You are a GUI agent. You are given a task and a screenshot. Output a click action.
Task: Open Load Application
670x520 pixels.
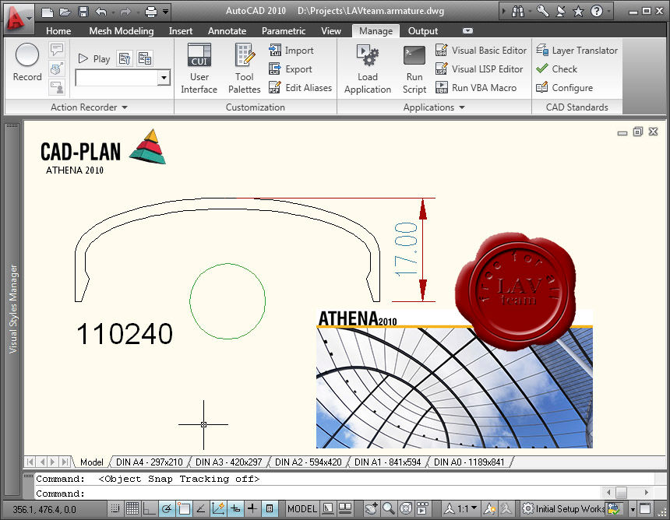368,69
